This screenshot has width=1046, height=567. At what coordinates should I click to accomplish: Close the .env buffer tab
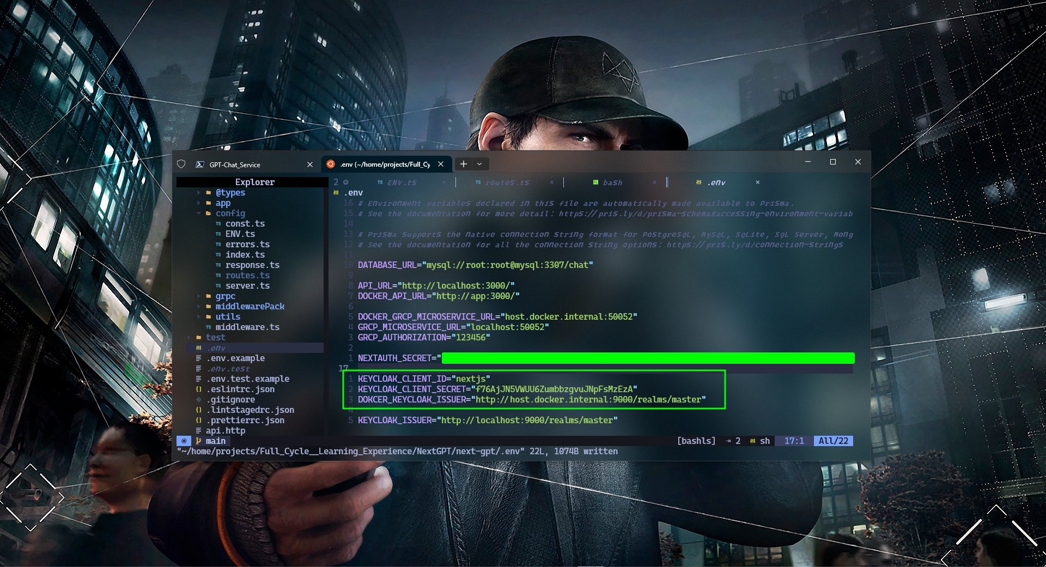(758, 182)
